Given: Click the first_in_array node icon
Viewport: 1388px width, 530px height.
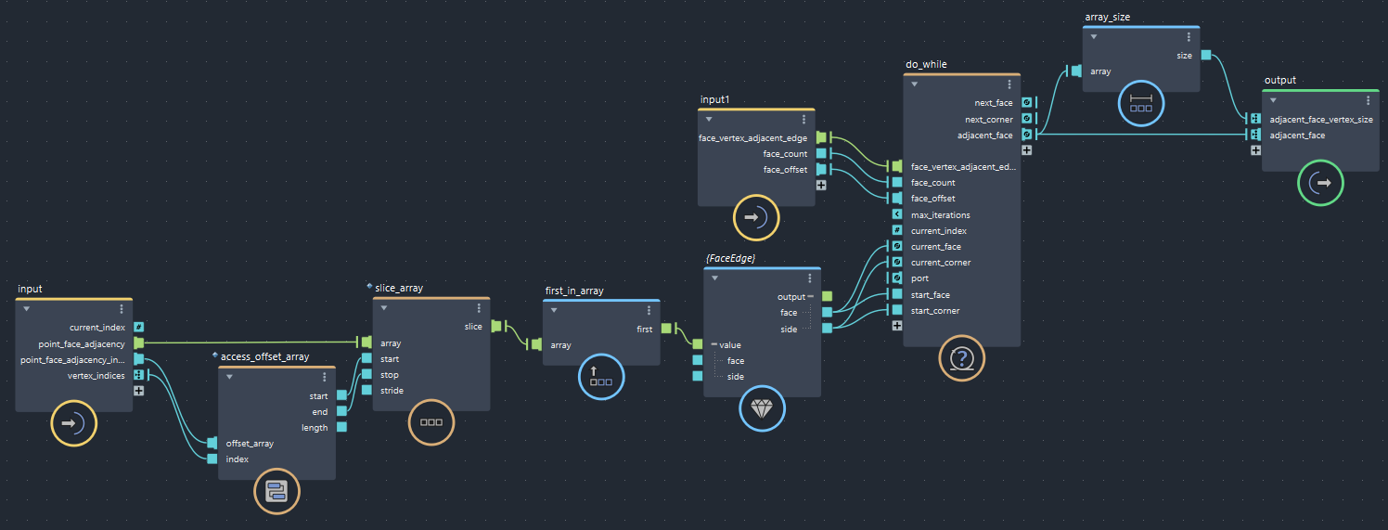Looking at the screenshot, I should click(600, 377).
